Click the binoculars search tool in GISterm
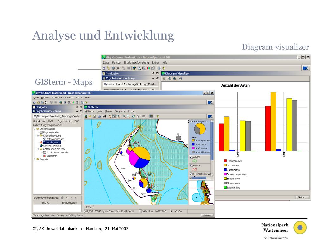The height and width of the screenshot is (243, 324). [105, 116]
